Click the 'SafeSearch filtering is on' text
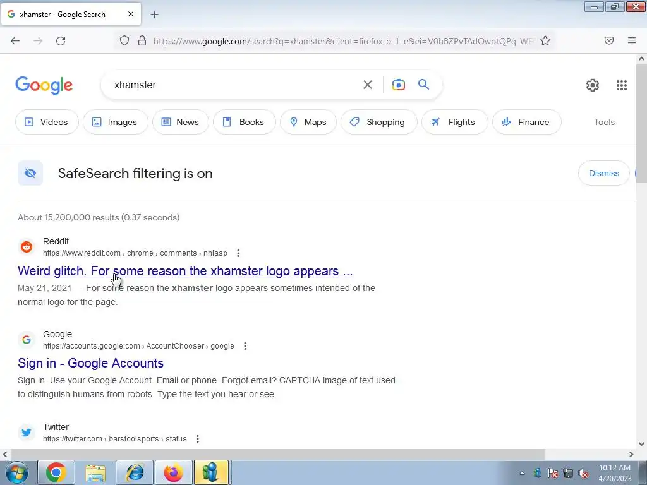647x485 pixels. coord(135,174)
